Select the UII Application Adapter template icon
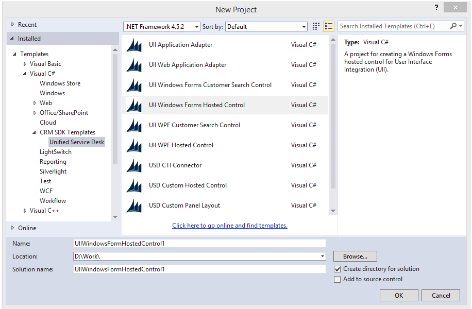 (x=133, y=45)
